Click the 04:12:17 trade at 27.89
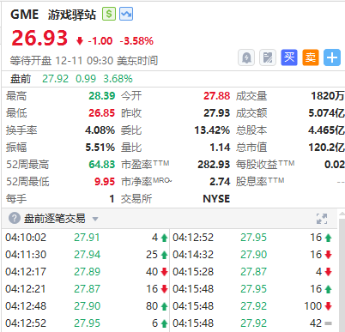The width and height of the screenshot is (345, 332). [87, 272]
